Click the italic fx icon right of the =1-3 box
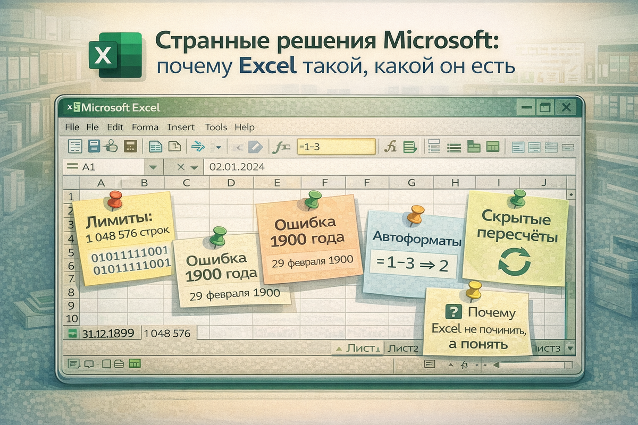This screenshot has width=638, height=425. (x=391, y=147)
